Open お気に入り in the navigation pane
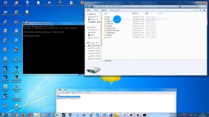Image resolution: width=209 pixels, height=117 pixels. 92,14
